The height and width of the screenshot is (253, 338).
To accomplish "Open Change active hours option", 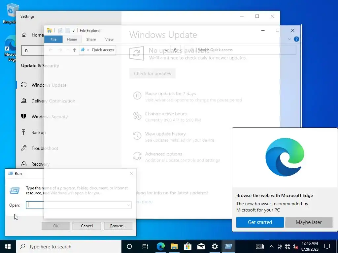I will coord(167,117).
